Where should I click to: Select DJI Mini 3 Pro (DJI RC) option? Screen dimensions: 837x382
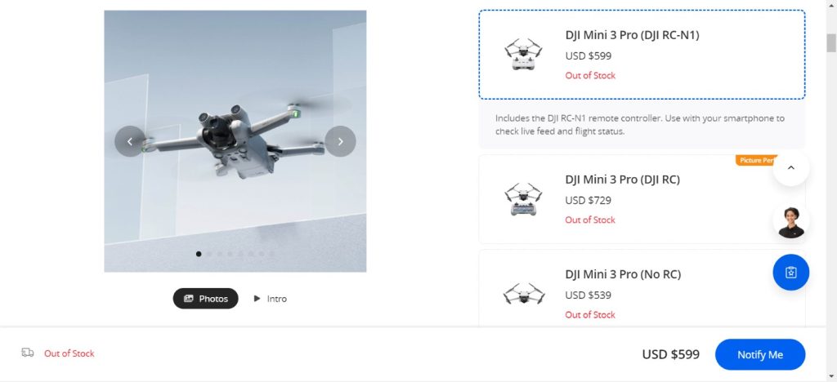pos(622,180)
